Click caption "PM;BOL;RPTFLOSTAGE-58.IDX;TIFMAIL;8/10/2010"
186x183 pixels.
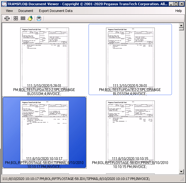coord(44,163)
